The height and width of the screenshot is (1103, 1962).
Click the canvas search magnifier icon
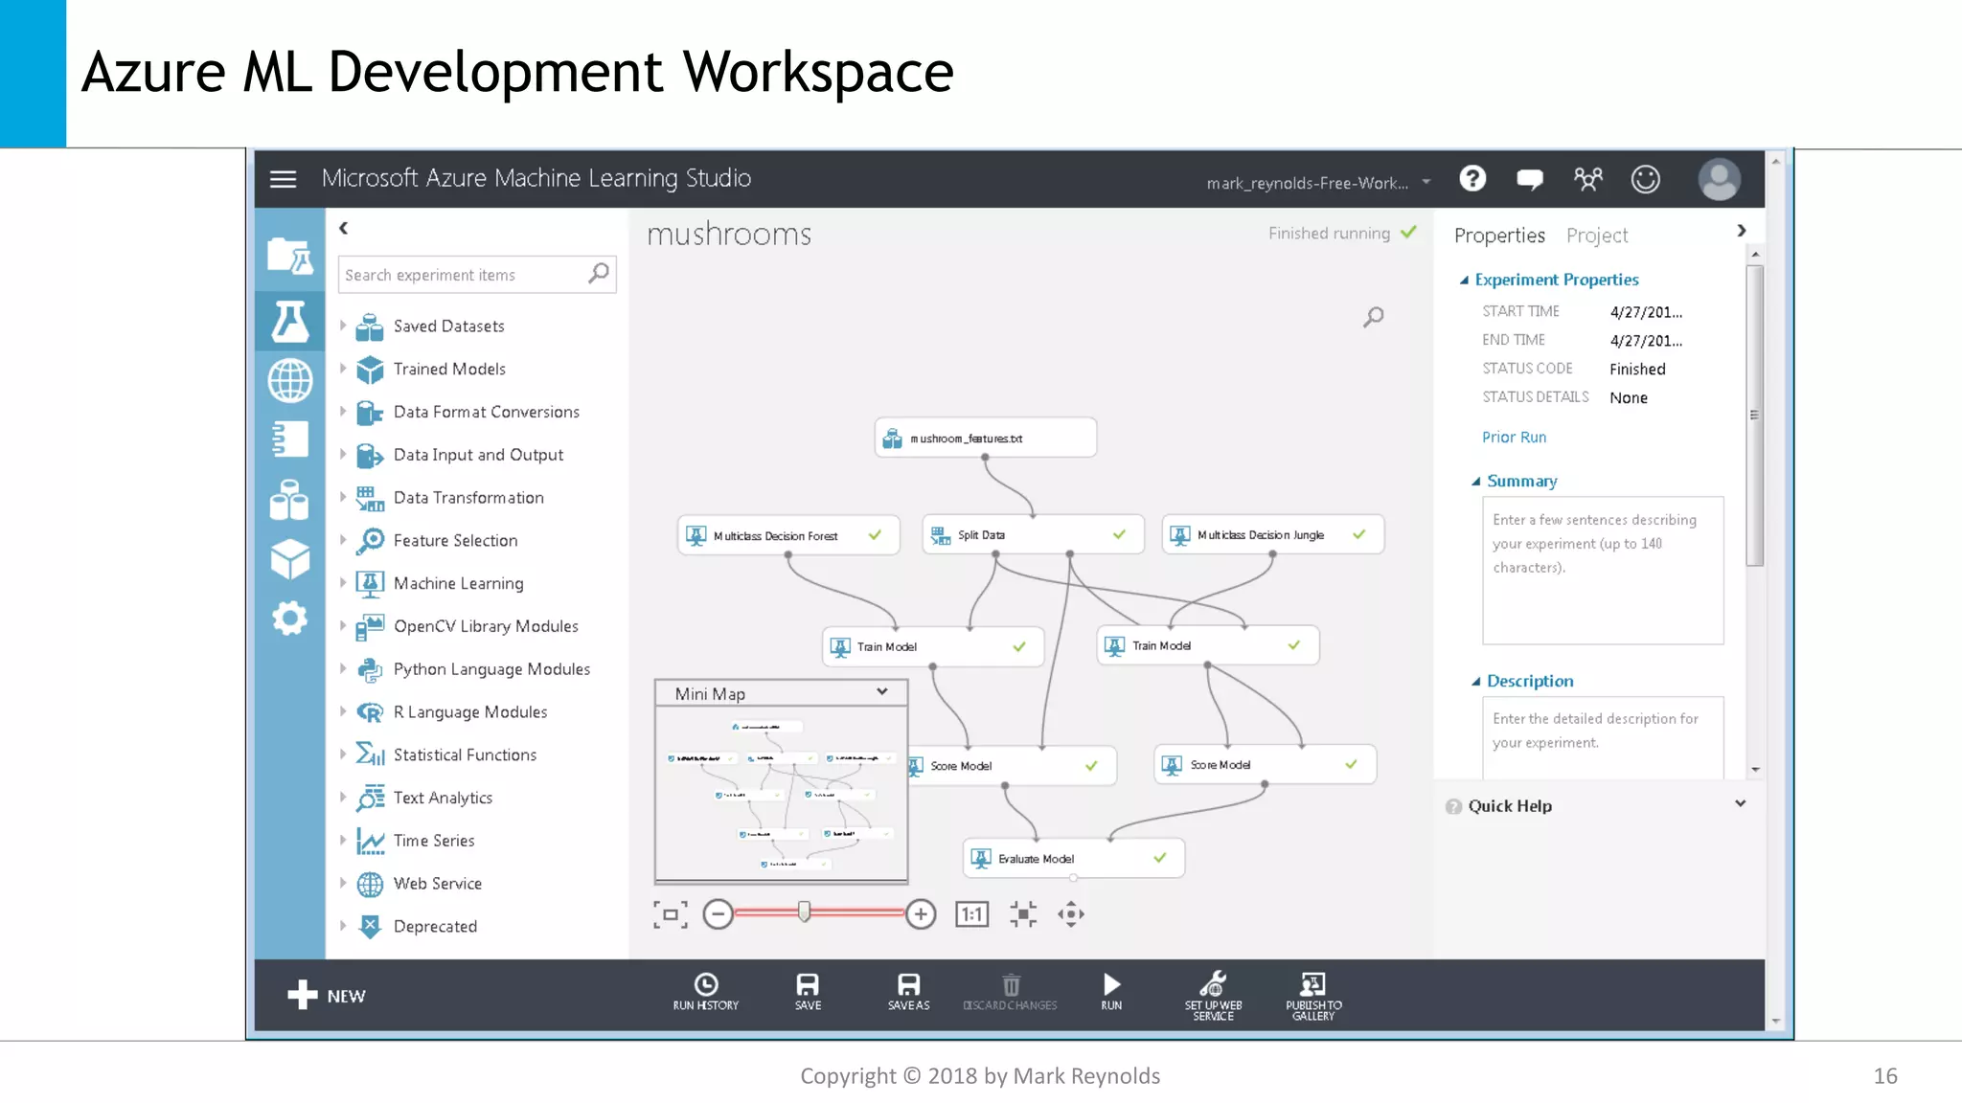pyautogui.click(x=1374, y=317)
